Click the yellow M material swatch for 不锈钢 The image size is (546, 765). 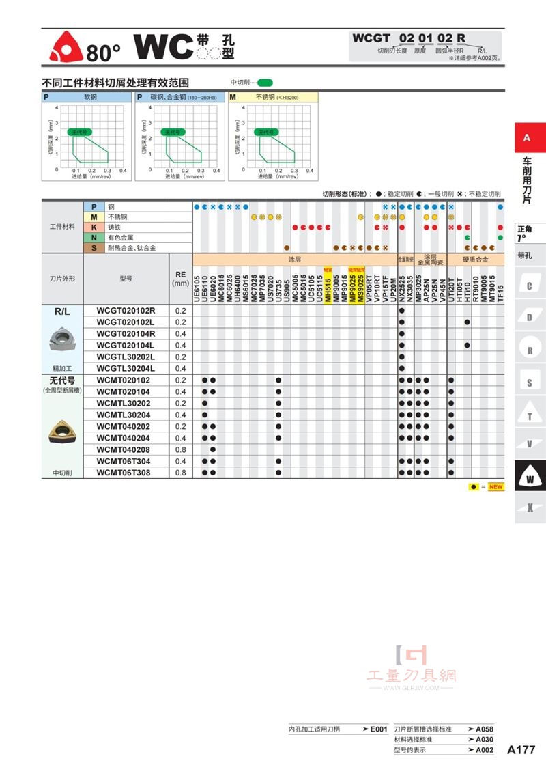point(94,217)
